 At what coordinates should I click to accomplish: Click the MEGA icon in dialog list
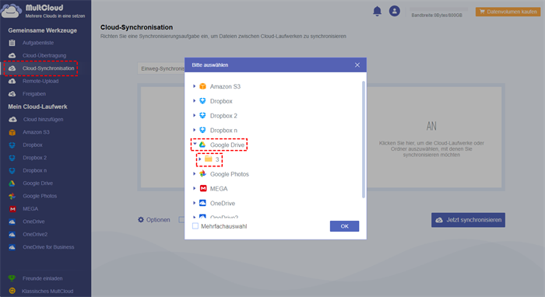(203, 188)
